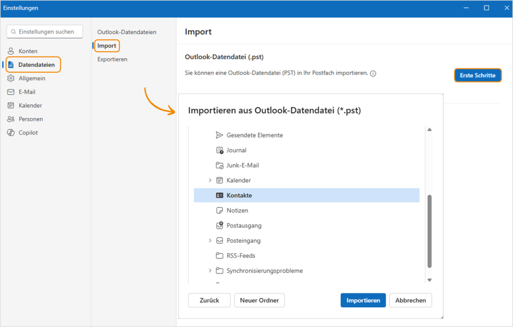Select the Journal folder label
Image resolution: width=513 pixels, height=327 pixels.
pos(236,150)
